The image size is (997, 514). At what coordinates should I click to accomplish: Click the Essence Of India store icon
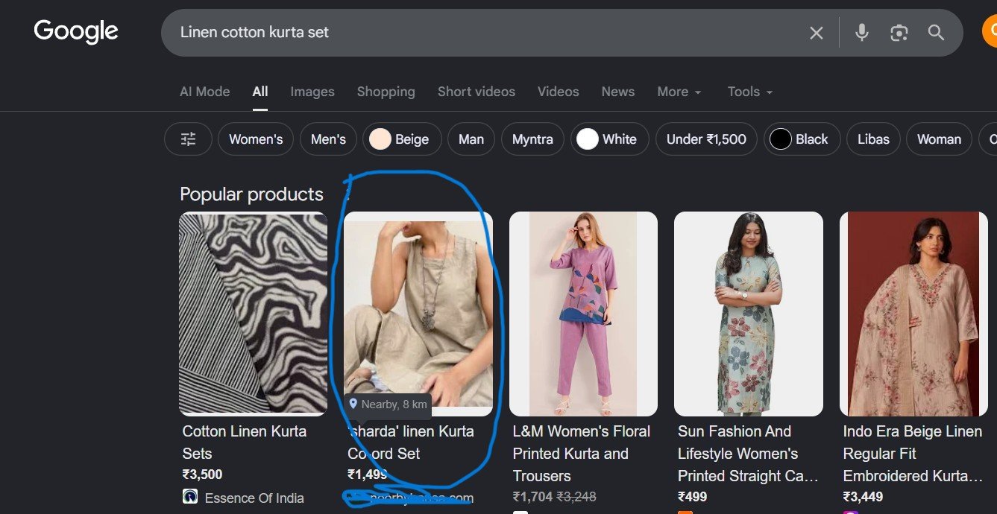tap(190, 497)
